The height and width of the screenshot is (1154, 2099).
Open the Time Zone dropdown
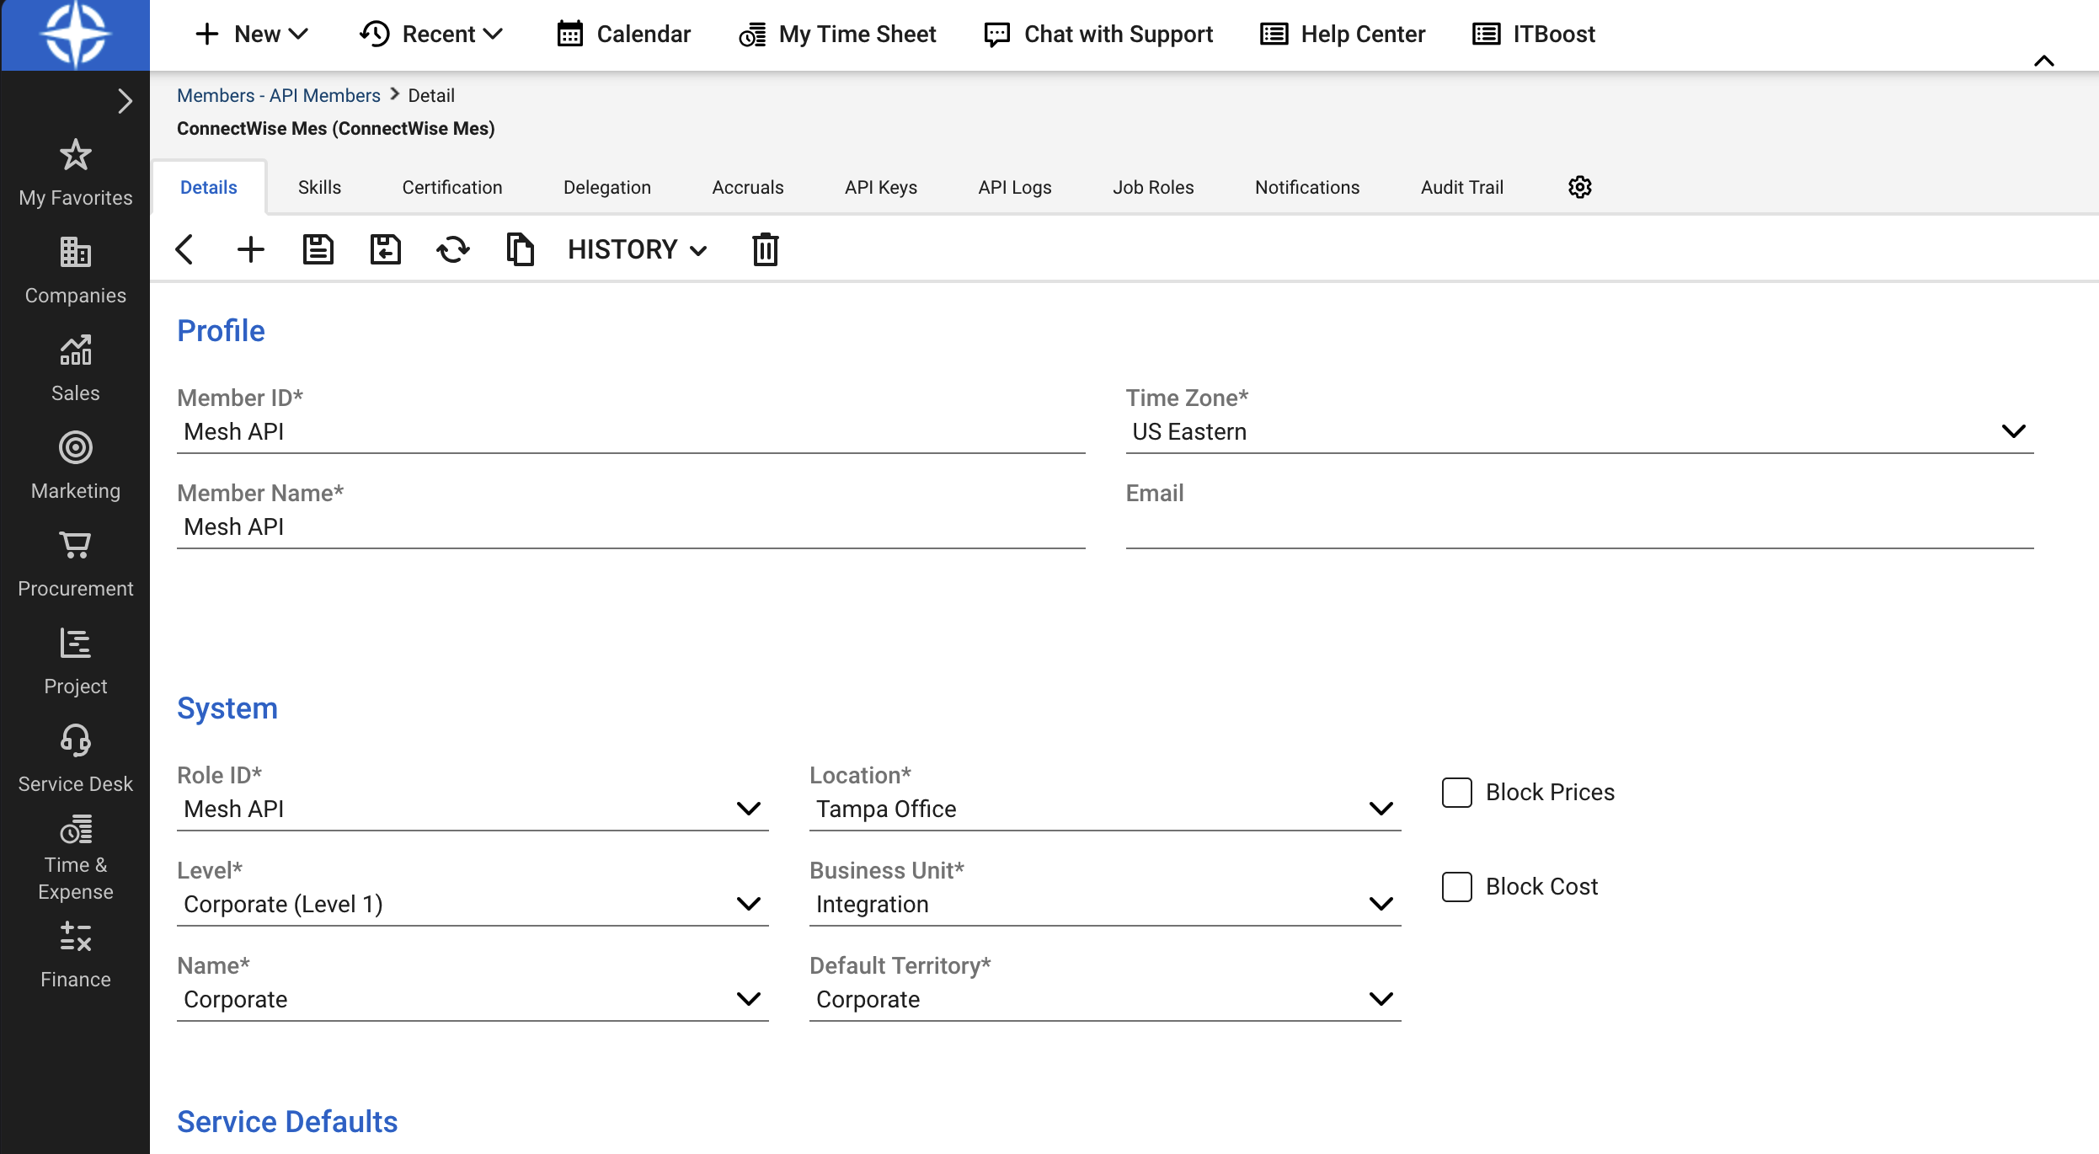1580,432
